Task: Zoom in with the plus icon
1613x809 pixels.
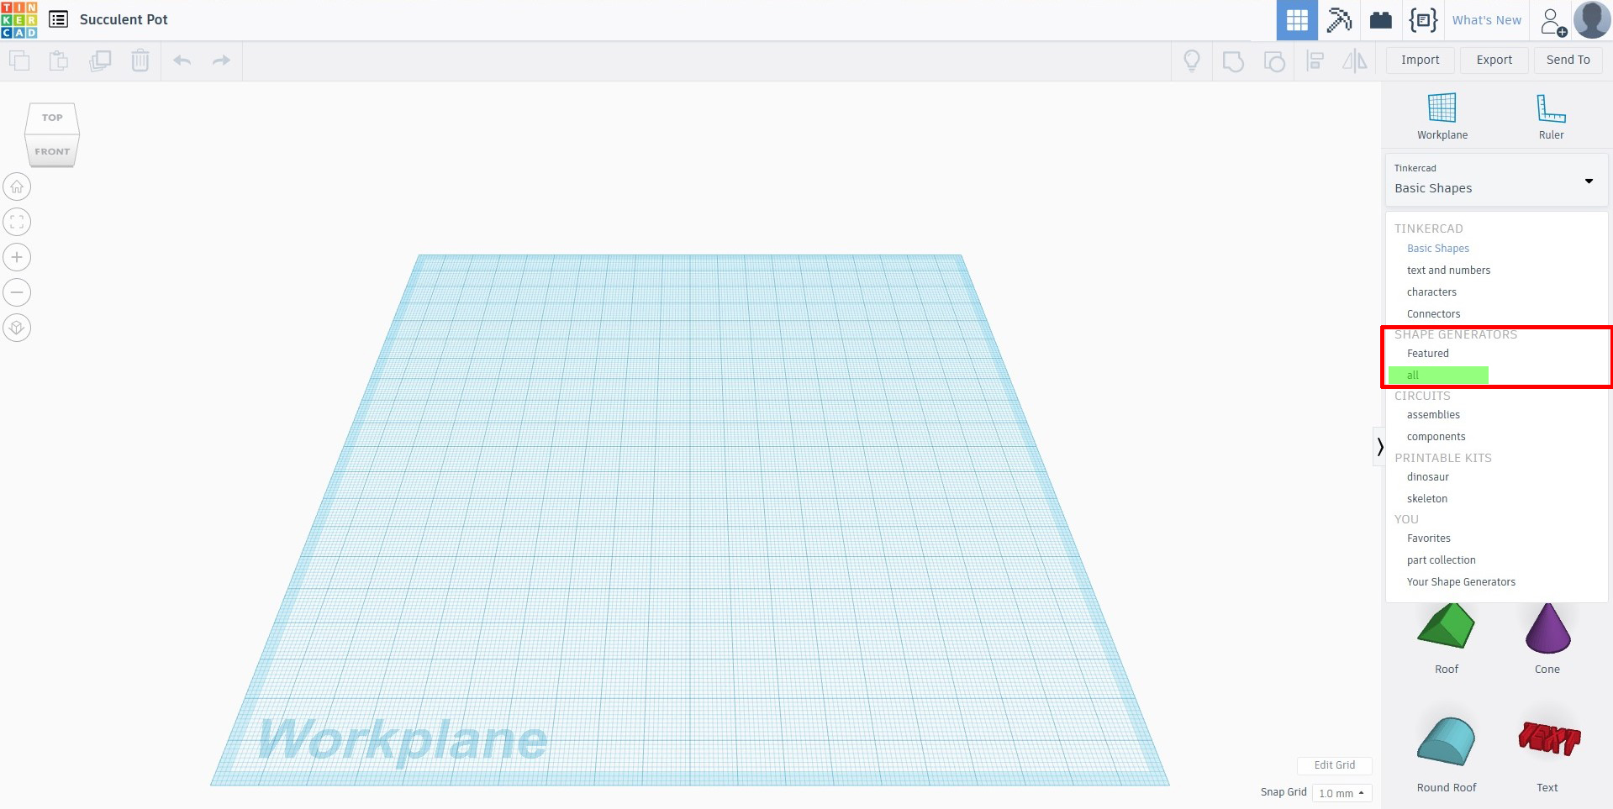Action: pyautogui.click(x=17, y=257)
